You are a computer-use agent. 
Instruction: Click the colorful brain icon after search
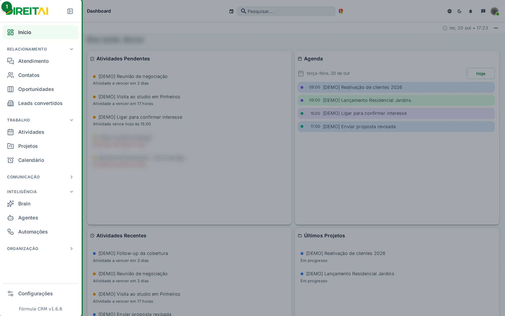coord(341,11)
